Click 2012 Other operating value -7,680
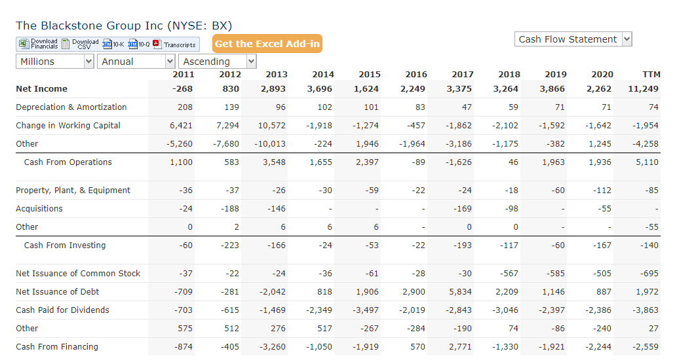Viewport: 677px width, 364px height. coord(226,144)
